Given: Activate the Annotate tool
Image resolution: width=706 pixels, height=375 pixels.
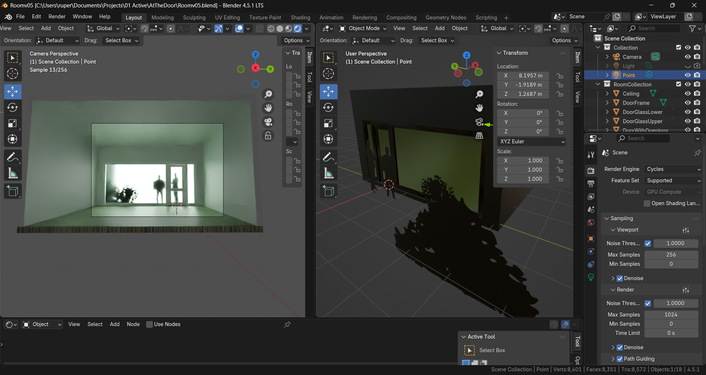Looking at the screenshot, I should pyautogui.click(x=13, y=157).
